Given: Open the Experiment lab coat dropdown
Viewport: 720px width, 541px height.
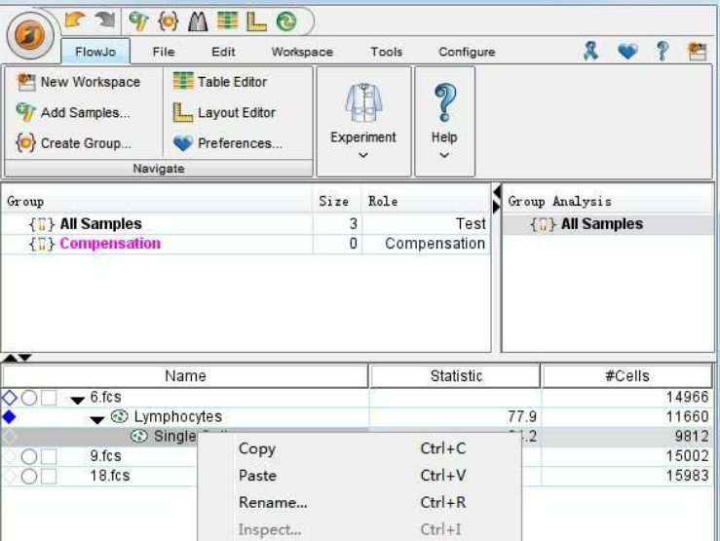Looking at the screenshot, I should (363, 121).
